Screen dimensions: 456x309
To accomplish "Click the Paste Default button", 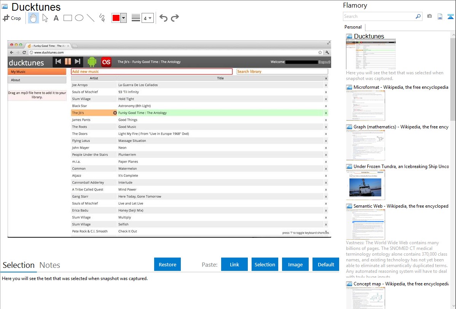I will coord(326,264).
